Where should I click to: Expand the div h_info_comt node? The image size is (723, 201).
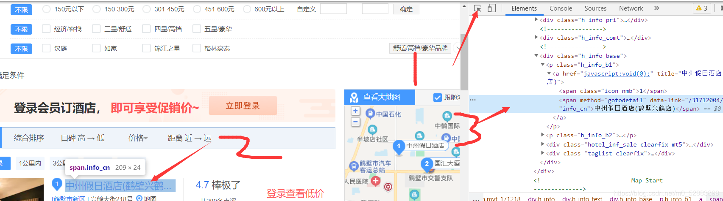[x=536, y=38]
